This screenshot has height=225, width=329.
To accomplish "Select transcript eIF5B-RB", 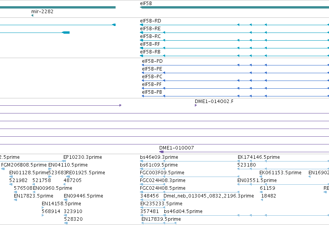I will point(150,52).
